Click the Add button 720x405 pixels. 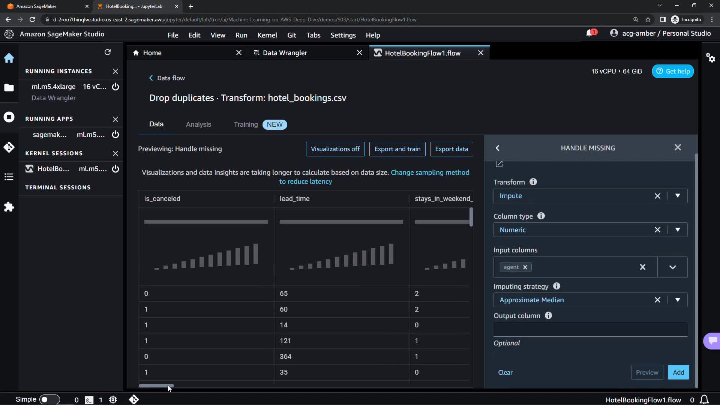click(678, 372)
